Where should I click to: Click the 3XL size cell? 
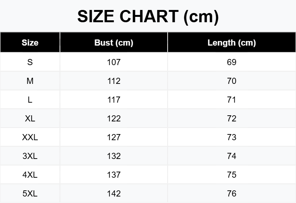pyautogui.click(x=30, y=156)
